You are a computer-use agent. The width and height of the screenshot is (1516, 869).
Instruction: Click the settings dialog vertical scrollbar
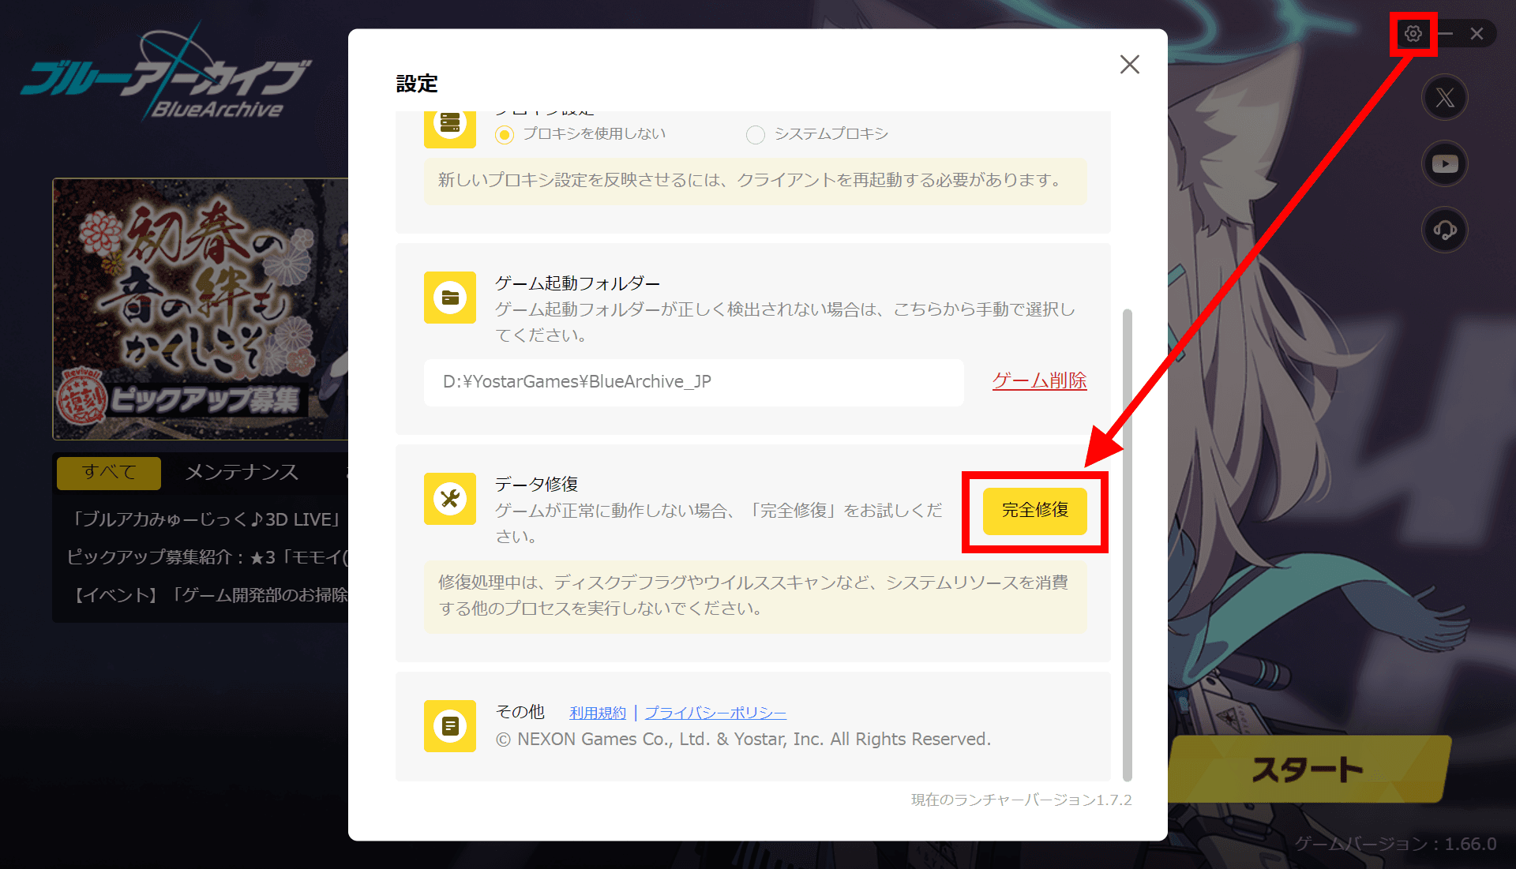tap(1128, 545)
